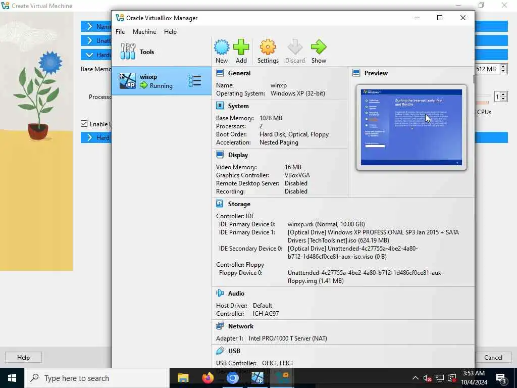Click the Display section title

238,155
